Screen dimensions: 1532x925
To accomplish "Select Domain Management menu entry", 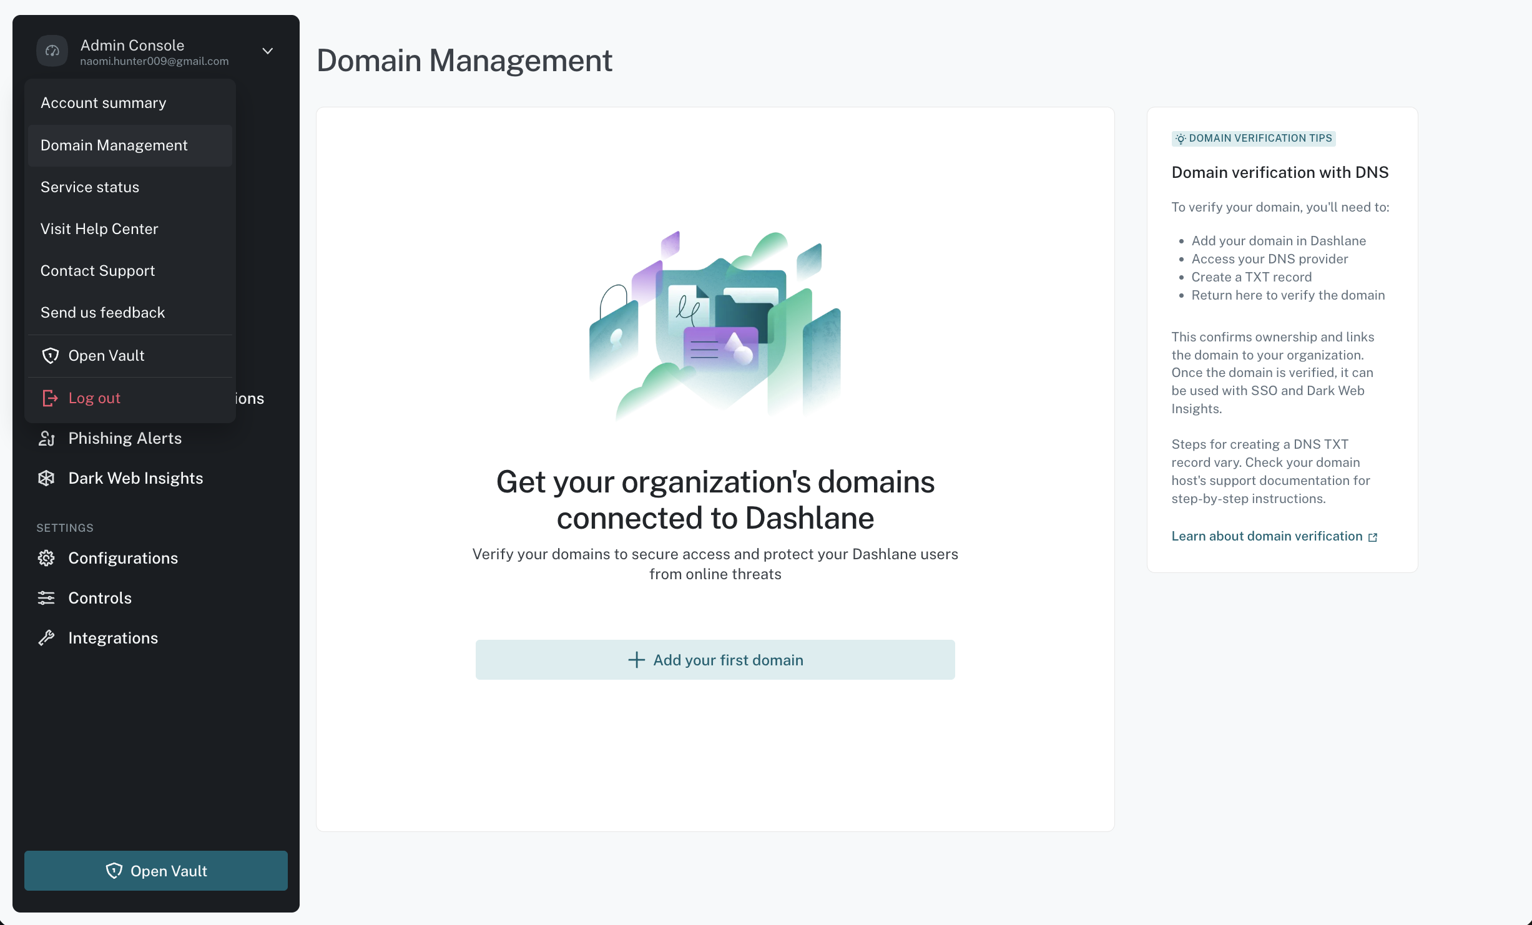I will [130, 145].
